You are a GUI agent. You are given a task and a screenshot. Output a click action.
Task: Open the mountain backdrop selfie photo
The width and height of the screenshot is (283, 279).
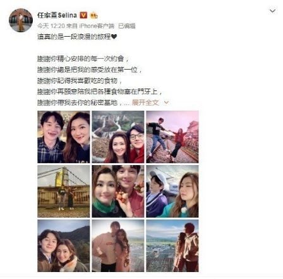(64, 245)
